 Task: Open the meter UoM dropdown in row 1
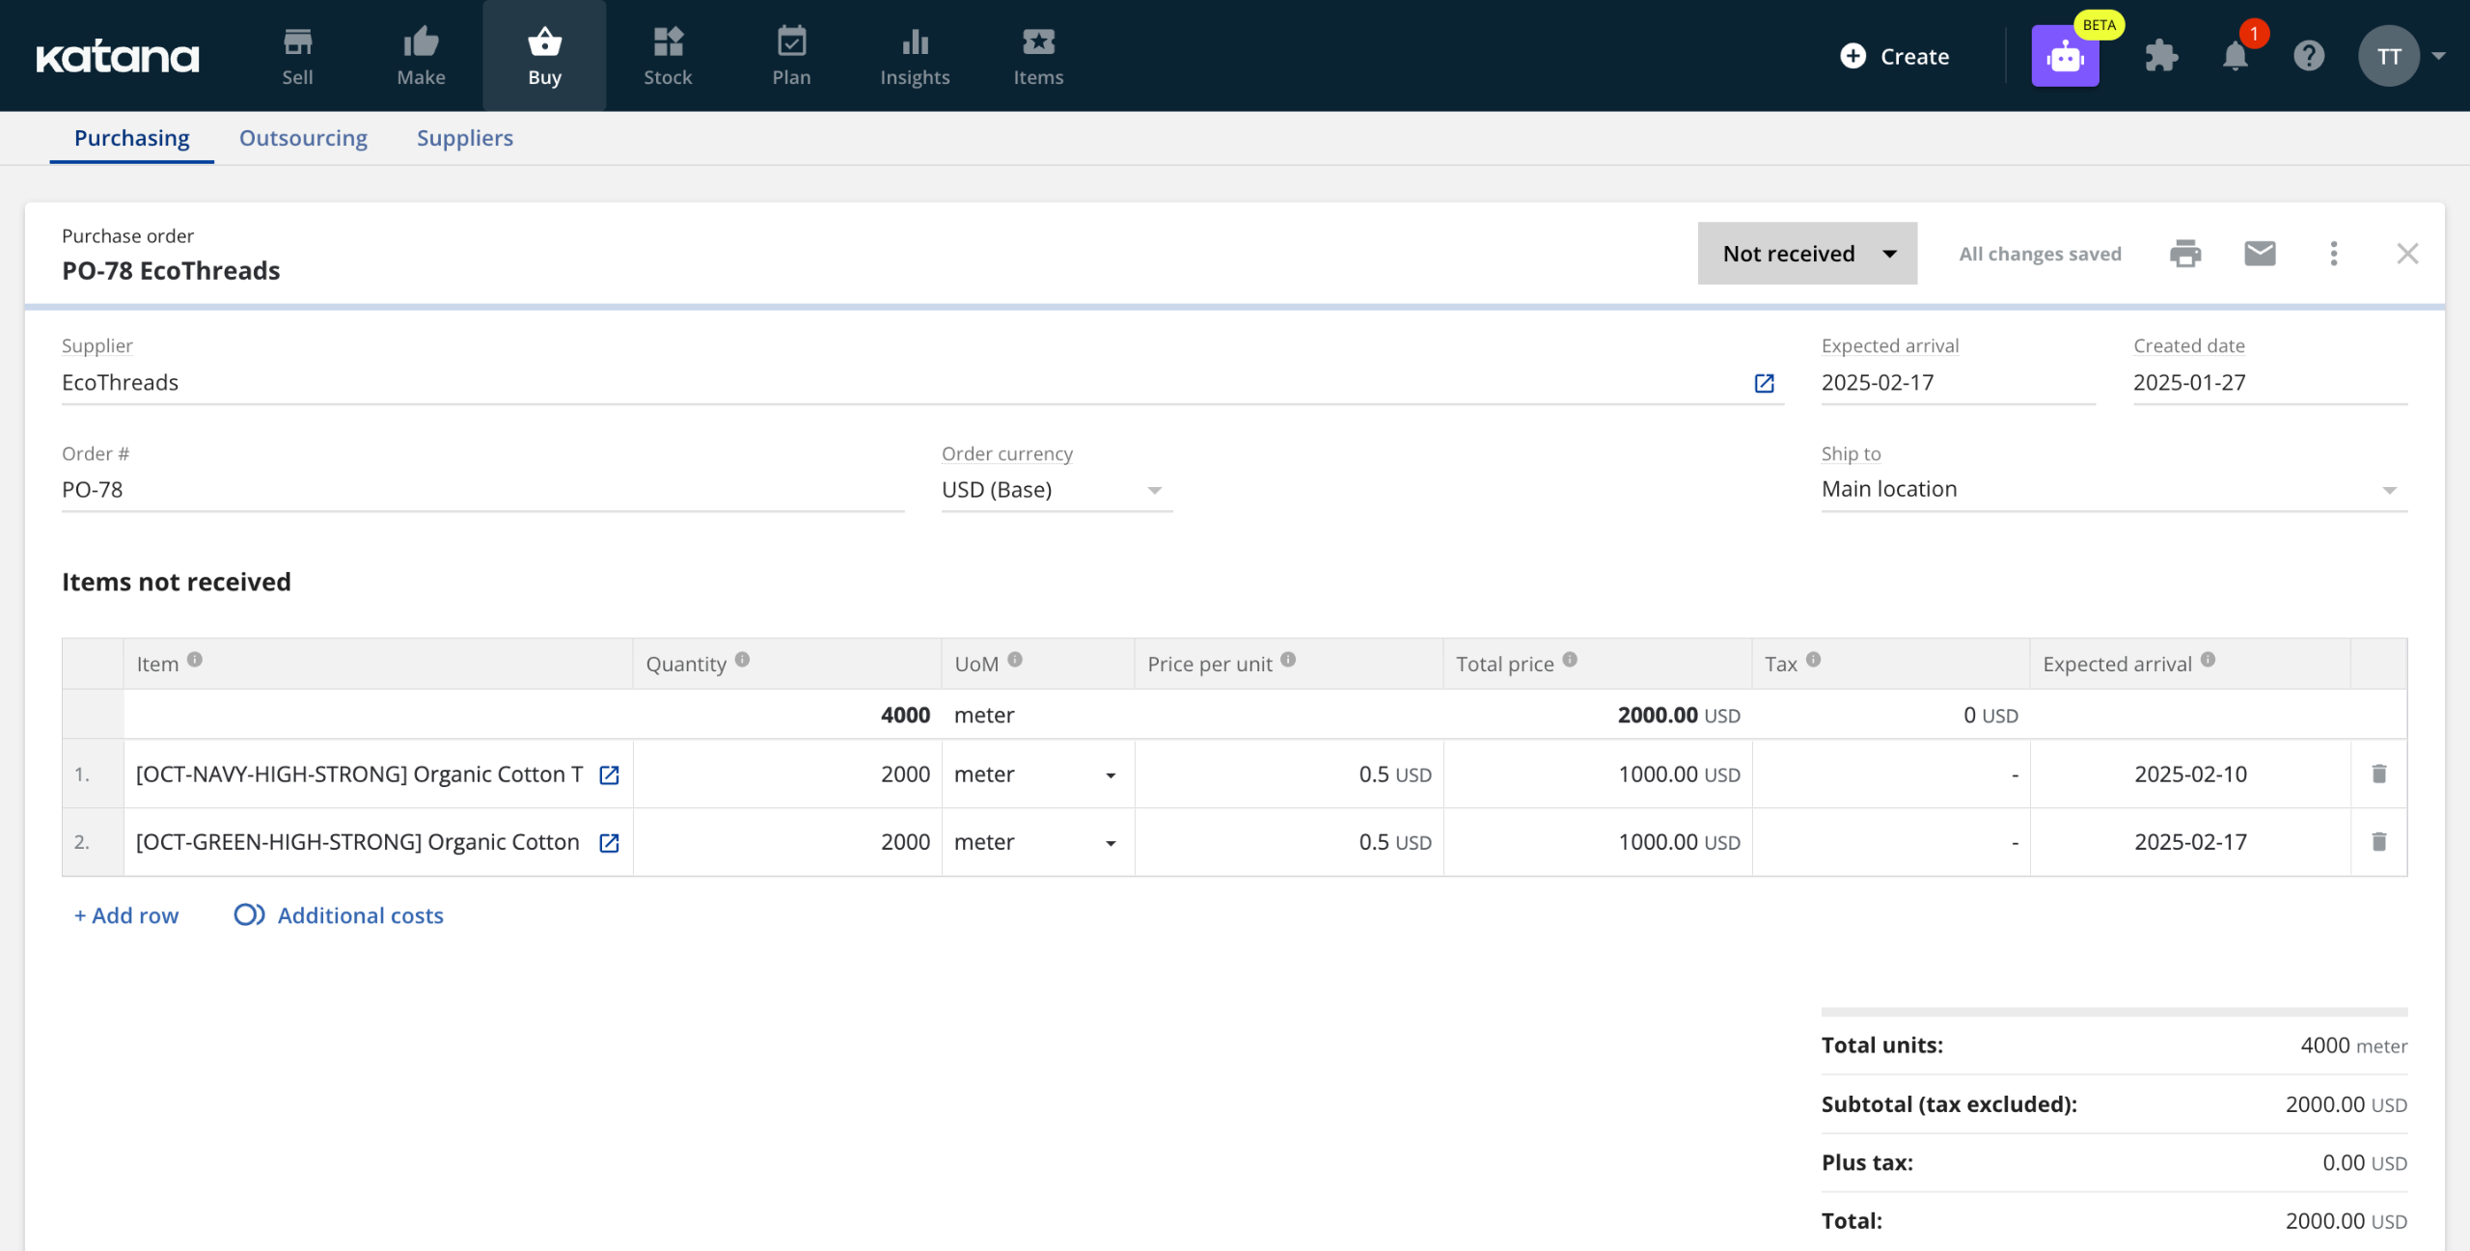1111,775
